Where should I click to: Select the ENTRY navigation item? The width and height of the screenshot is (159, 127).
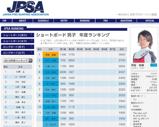(x=64, y=21)
